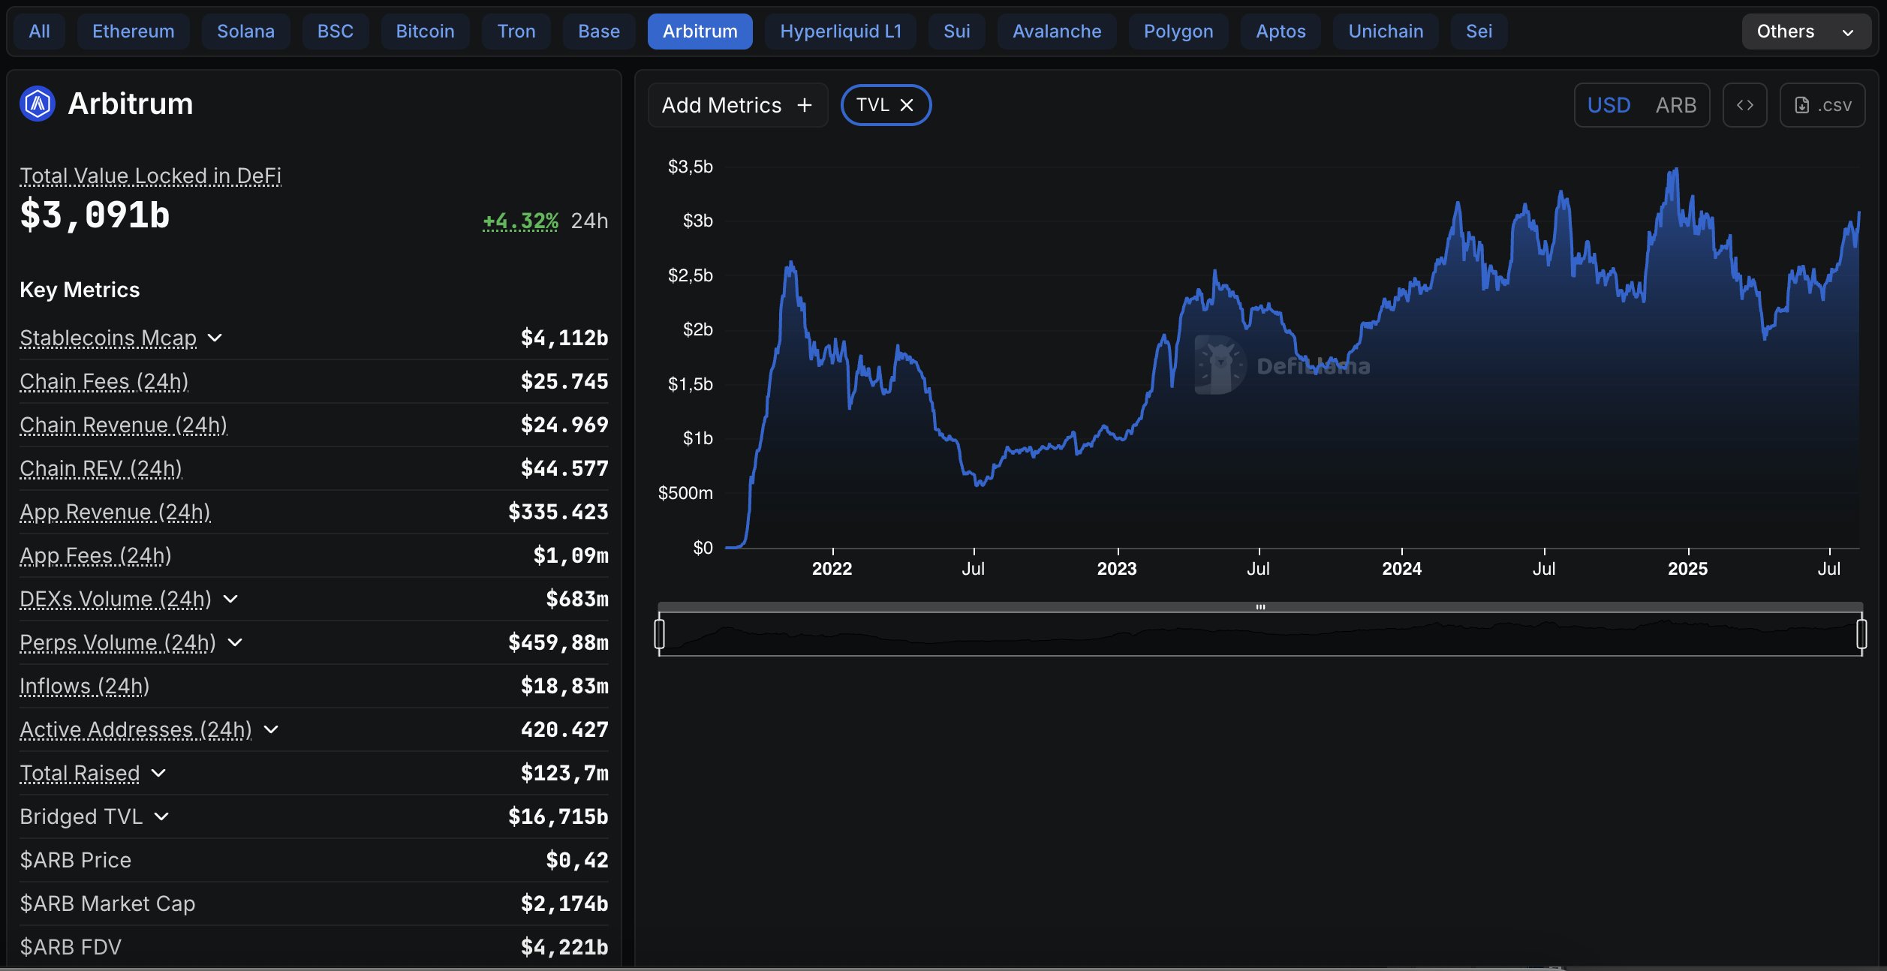Grab the left range handle of the timeline
The height and width of the screenshot is (971, 1887).
(660, 634)
